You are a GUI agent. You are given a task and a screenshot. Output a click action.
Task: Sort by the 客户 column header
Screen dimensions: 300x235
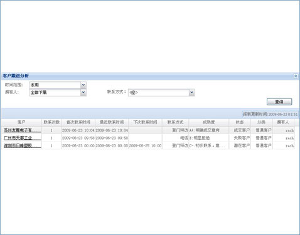[21, 122]
